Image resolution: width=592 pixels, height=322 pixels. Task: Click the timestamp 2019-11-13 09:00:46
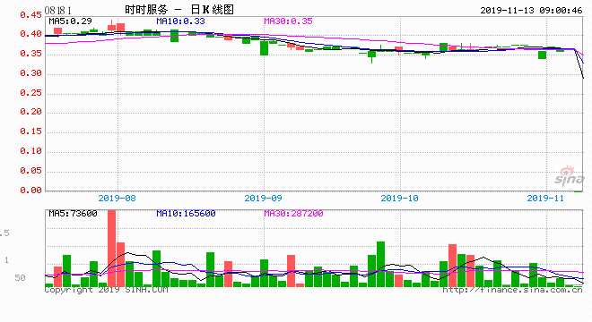[x=531, y=10]
